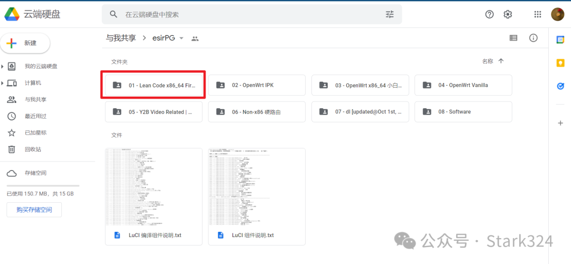The height and width of the screenshot is (264, 571).
Task: Open Trash (回收站) in sidebar
Action: 33,149
